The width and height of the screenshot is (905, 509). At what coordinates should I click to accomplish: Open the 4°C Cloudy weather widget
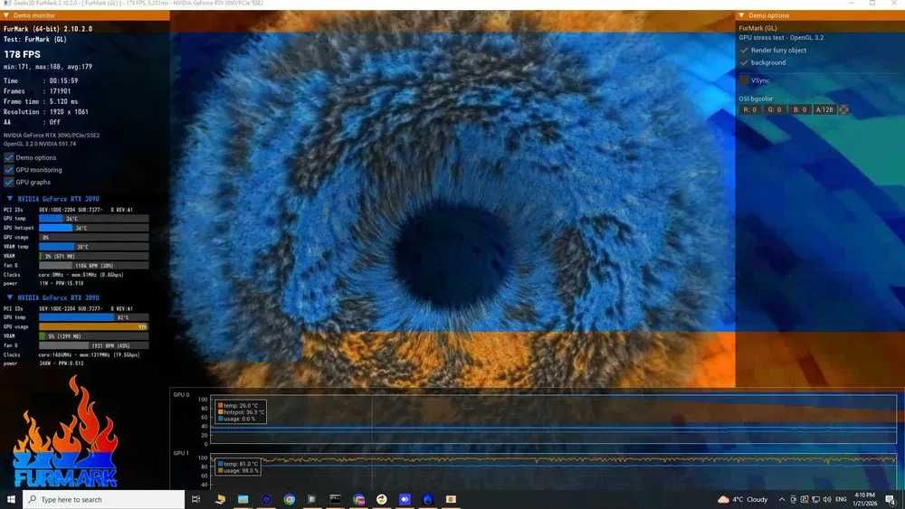click(x=743, y=499)
